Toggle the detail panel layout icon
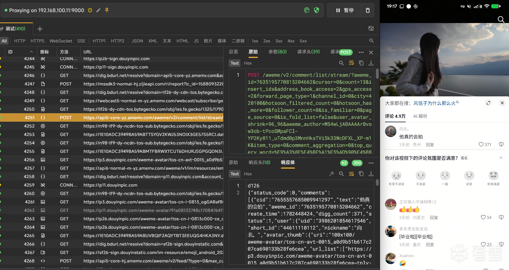509x270 pixels. pos(371,28)
